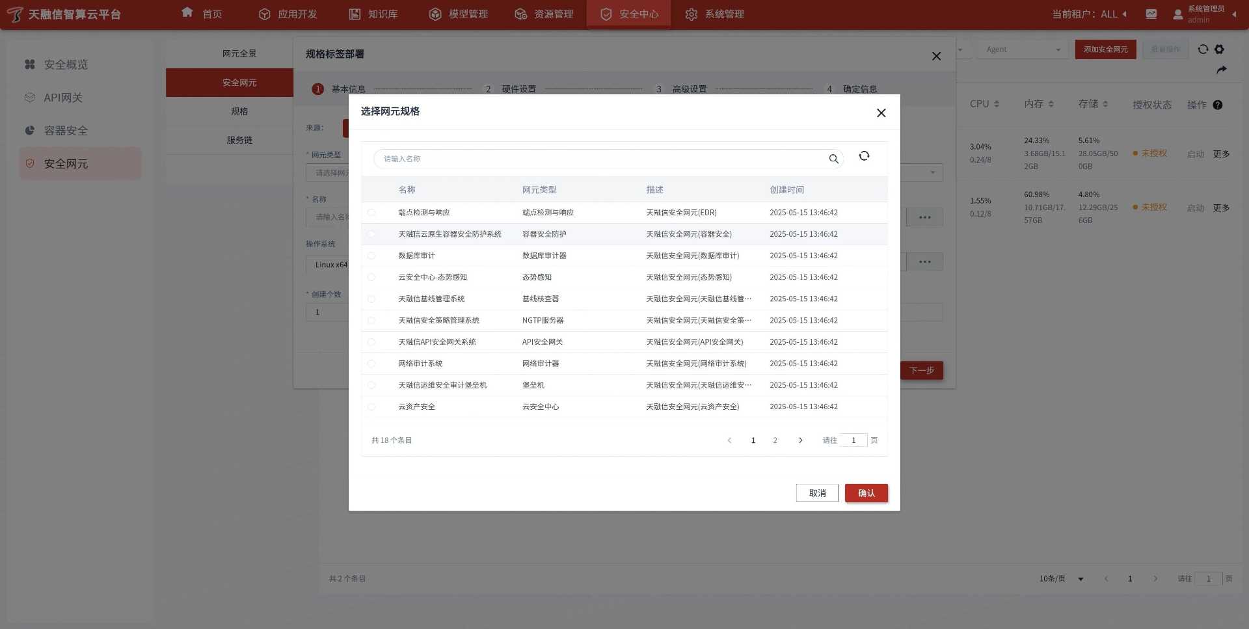Refresh the network element spec list
This screenshot has width=1249, height=629.
[864, 156]
